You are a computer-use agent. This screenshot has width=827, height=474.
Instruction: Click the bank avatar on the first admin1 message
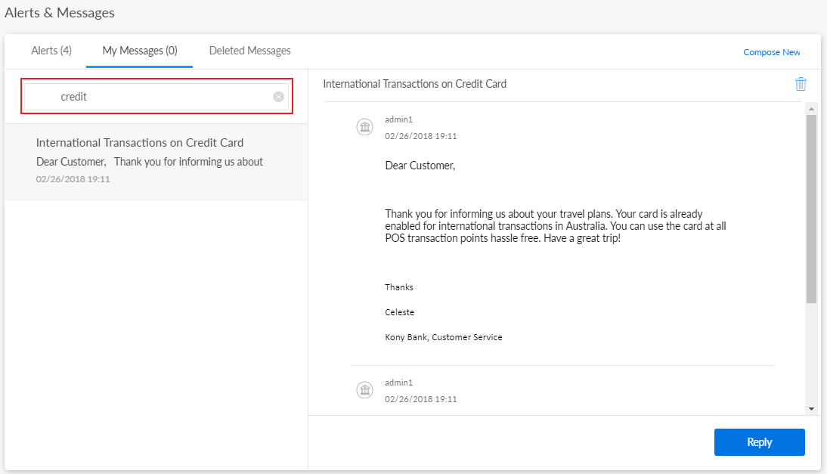pos(365,127)
